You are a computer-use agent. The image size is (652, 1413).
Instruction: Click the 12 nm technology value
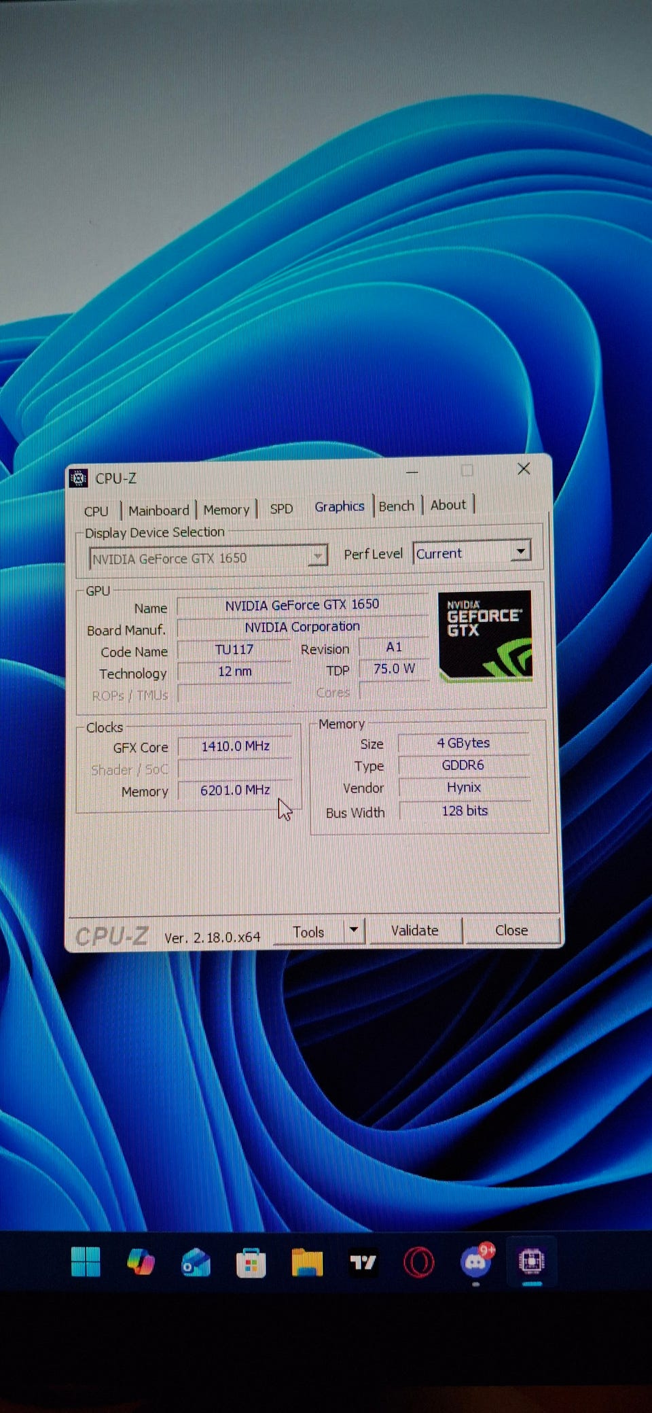(x=234, y=671)
